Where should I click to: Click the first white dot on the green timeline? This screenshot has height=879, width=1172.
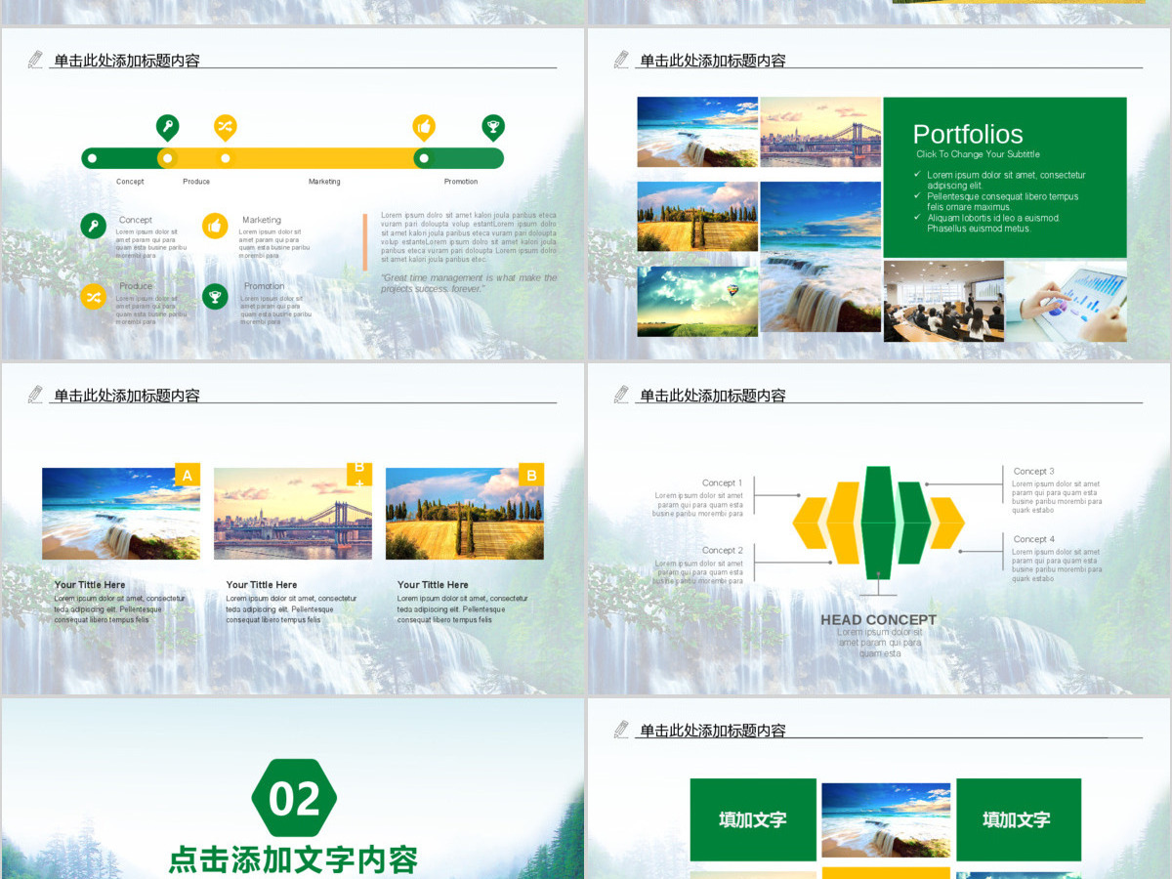tap(92, 158)
